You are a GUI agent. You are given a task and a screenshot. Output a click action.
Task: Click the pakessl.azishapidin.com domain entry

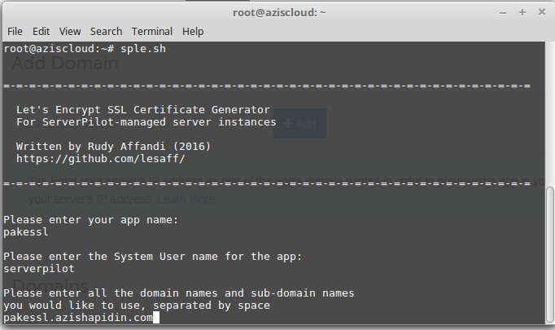tap(77, 317)
